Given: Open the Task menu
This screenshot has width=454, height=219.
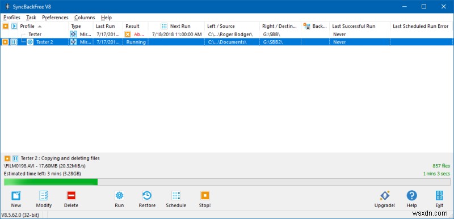Looking at the screenshot, I should [x=31, y=18].
